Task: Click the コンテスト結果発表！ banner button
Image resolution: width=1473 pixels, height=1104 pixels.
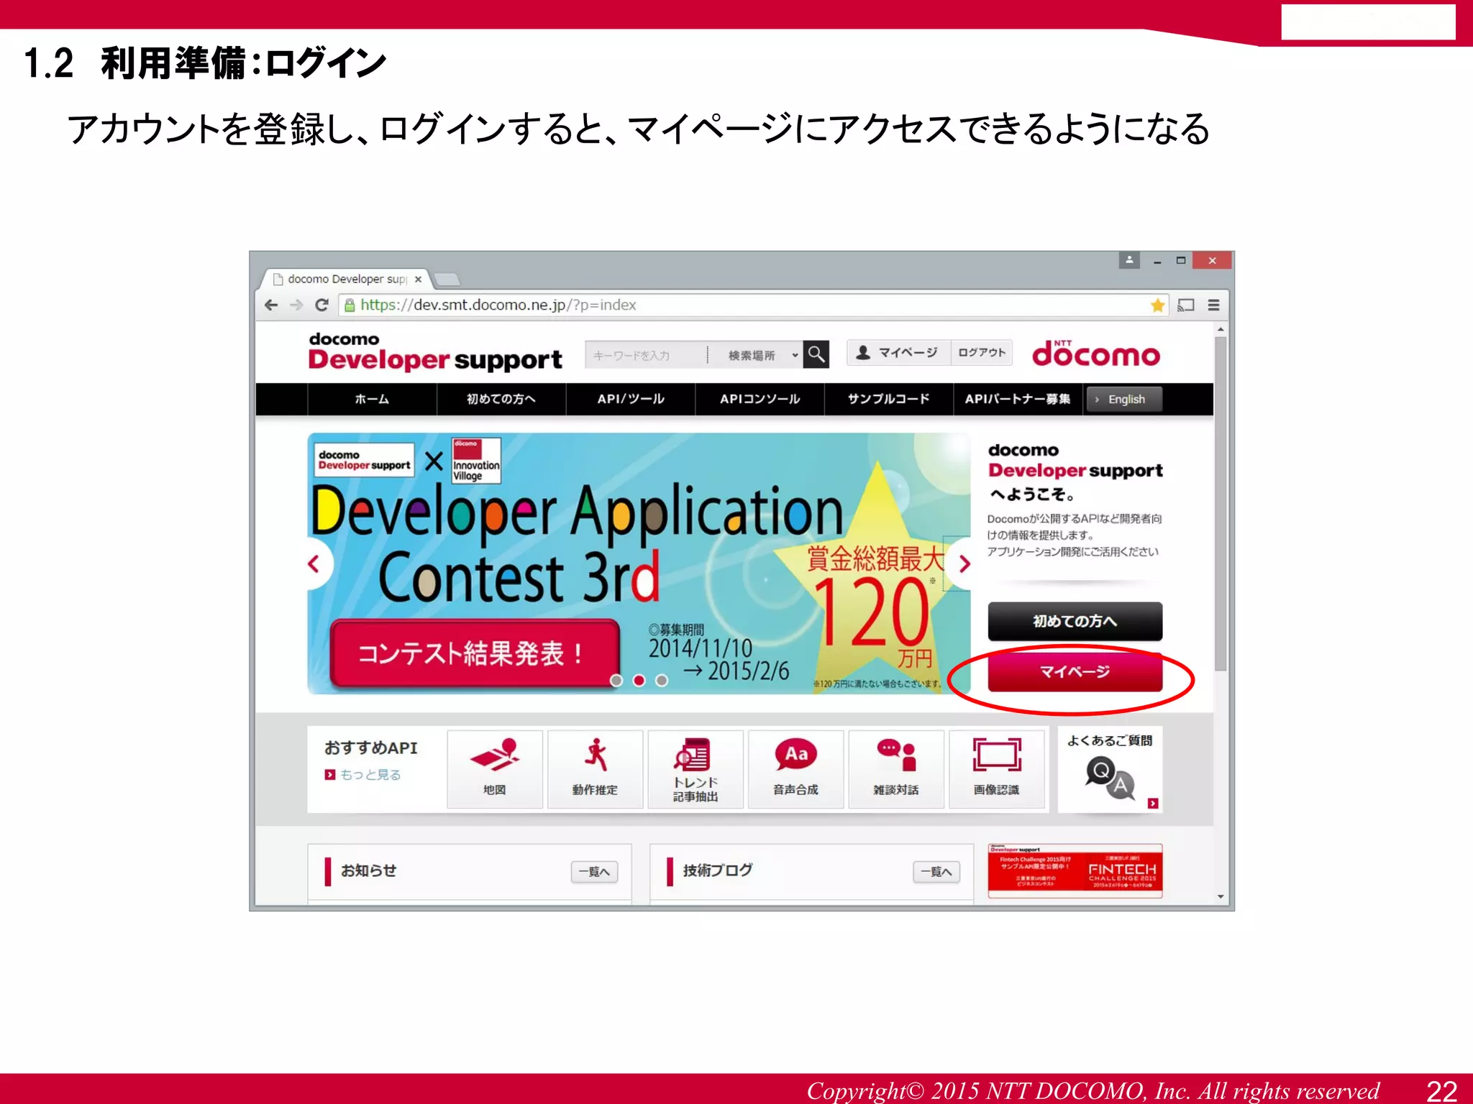Action: (x=475, y=653)
